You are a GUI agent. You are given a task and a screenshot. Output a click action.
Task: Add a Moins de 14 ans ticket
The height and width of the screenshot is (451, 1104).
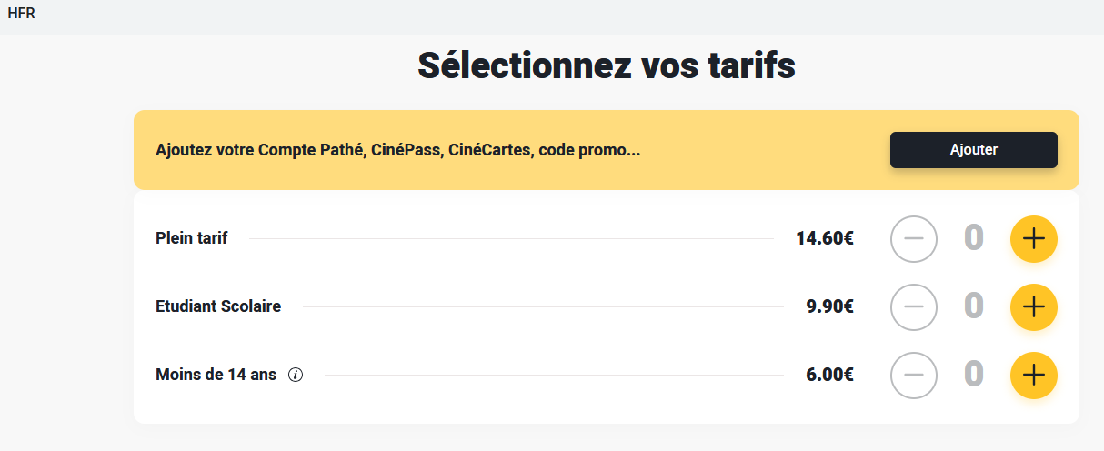tap(1033, 375)
